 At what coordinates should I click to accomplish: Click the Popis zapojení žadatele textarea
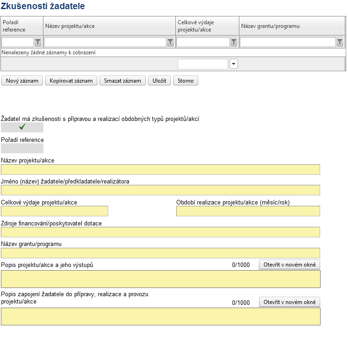tap(161, 316)
